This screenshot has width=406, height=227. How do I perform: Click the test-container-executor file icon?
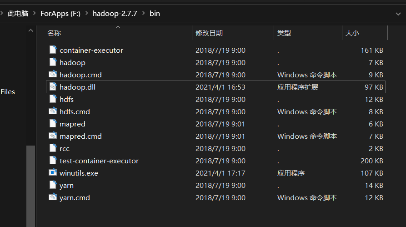(53, 161)
